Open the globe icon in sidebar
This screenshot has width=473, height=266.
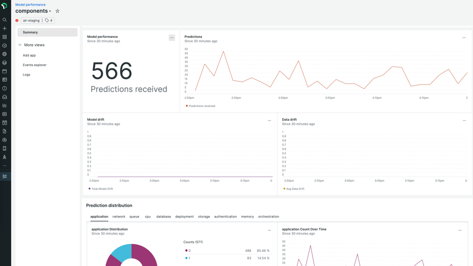(x=5, y=54)
